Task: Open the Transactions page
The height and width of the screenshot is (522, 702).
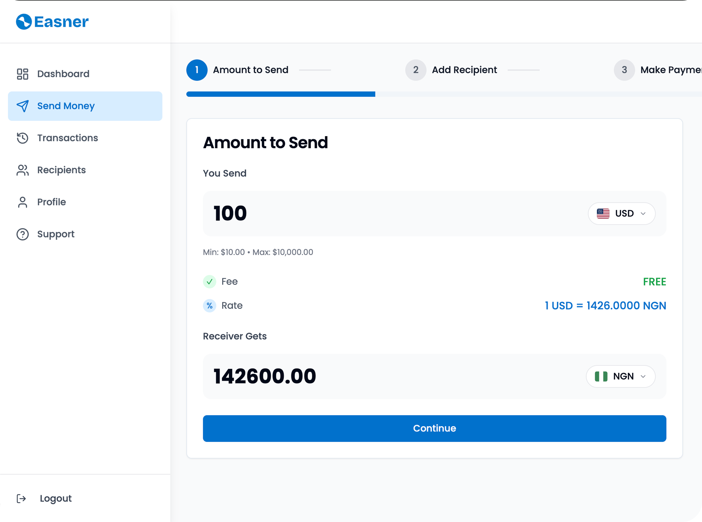Action: click(67, 138)
